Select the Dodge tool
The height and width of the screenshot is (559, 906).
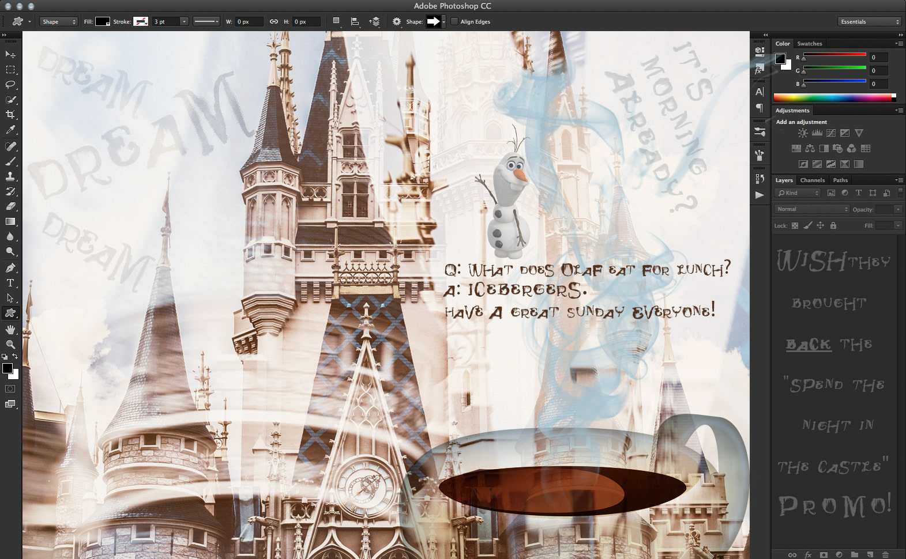tap(10, 251)
